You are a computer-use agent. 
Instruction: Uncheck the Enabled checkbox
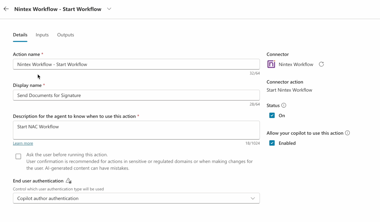[x=272, y=143]
